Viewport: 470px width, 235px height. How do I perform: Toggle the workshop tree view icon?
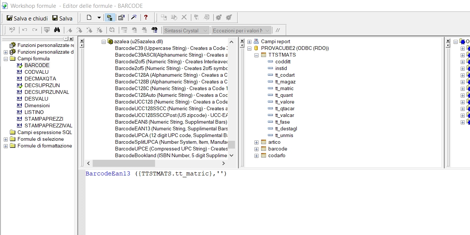[x=110, y=18]
